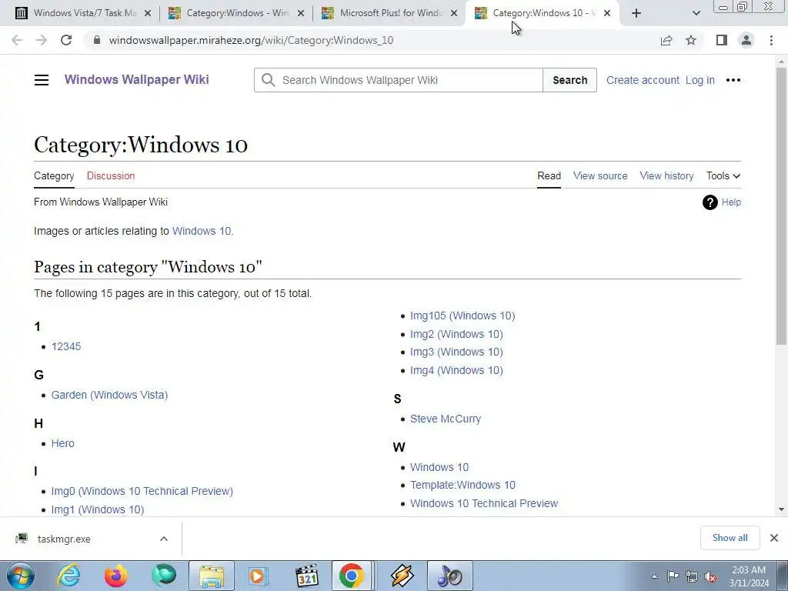Open the Action Center flag tray icon
This screenshot has height=591, width=788.
pyautogui.click(x=673, y=576)
